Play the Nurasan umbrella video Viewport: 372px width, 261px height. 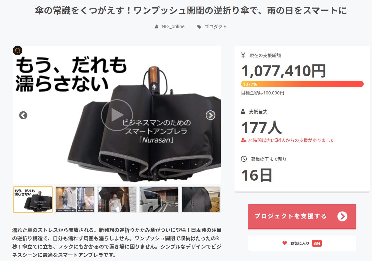click(117, 115)
